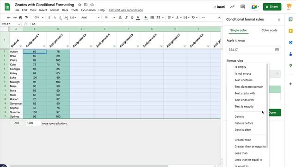The image size is (296, 167).
Task: Click the Add rows button
Action: (x=17, y=123)
